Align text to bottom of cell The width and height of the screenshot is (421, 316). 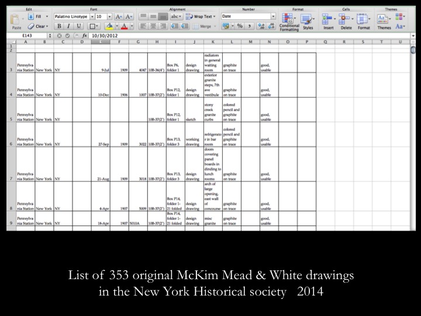(163, 16)
